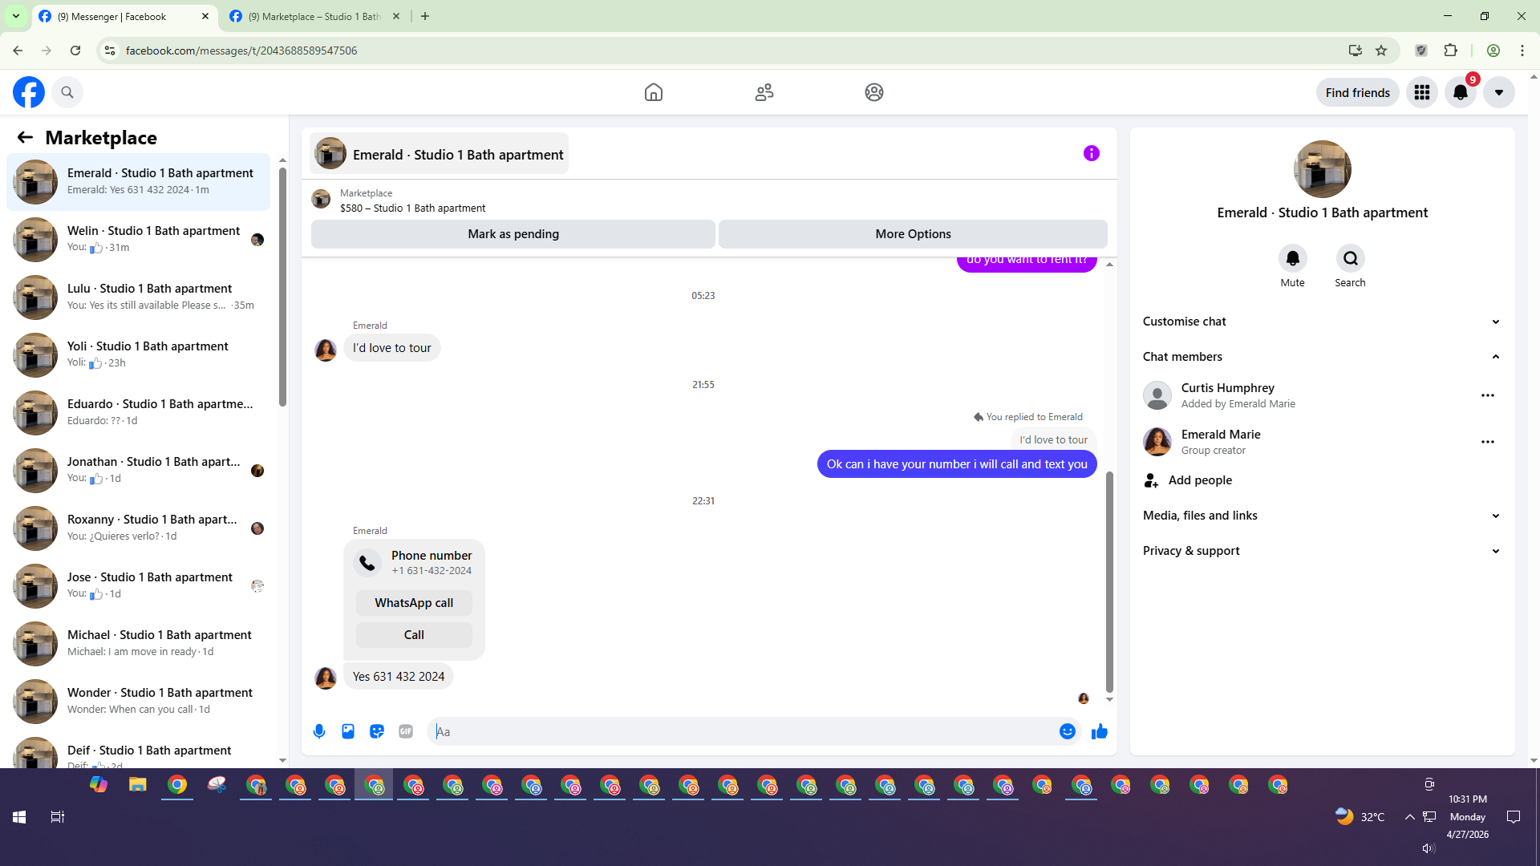Reload the Messenger page
The height and width of the screenshot is (866, 1540).
(75, 51)
